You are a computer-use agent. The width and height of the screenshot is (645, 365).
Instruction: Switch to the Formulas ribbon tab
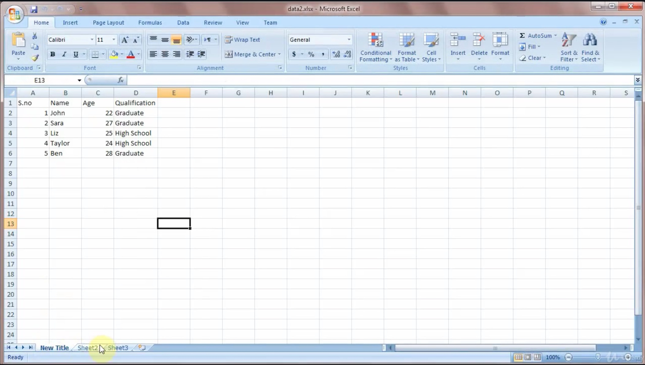[150, 23]
